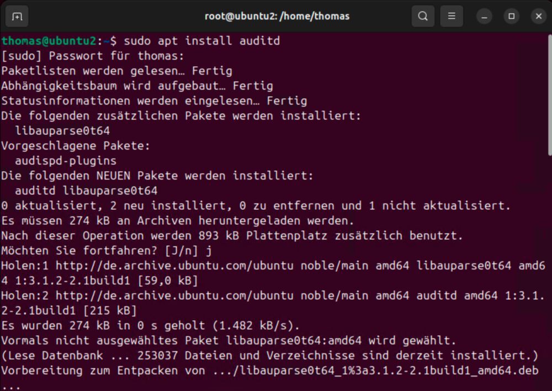The image size is (552, 391).
Task: Click the scrollbar track below the thumb
Action: pos(550,271)
